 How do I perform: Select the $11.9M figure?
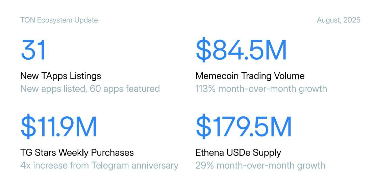pos(59,126)
